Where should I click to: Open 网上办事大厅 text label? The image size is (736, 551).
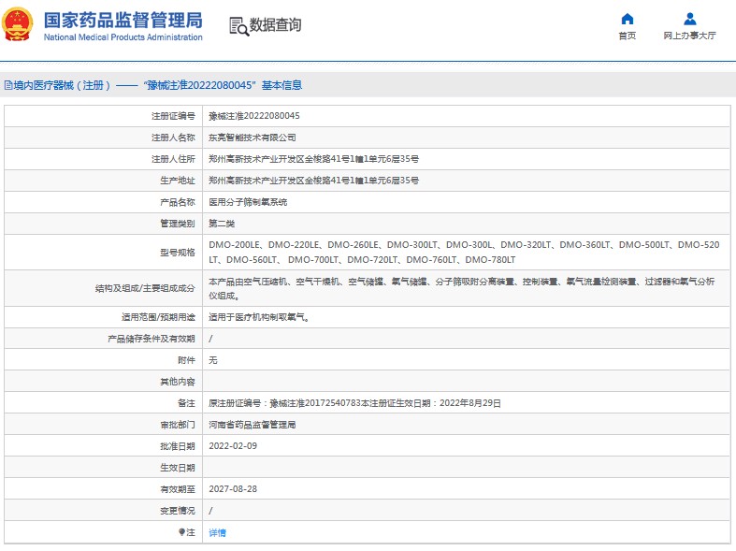(689, 36)
